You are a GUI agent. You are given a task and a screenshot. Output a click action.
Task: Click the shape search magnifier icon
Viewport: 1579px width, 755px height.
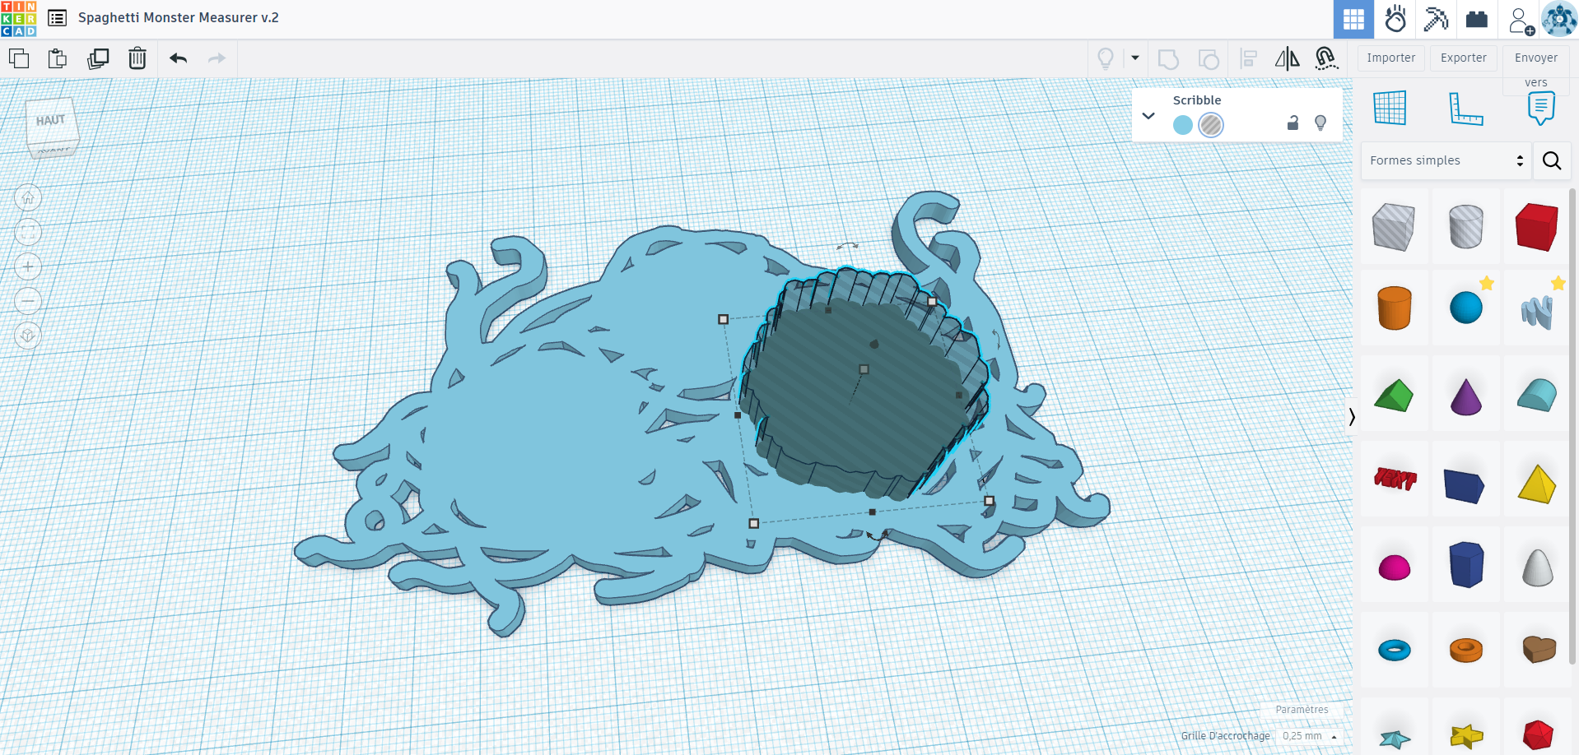tap(1552, 160)
